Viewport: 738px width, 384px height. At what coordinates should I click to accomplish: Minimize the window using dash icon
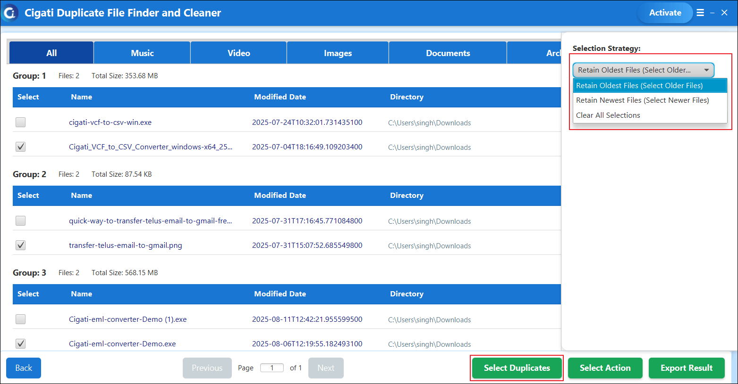pos(712,13)
